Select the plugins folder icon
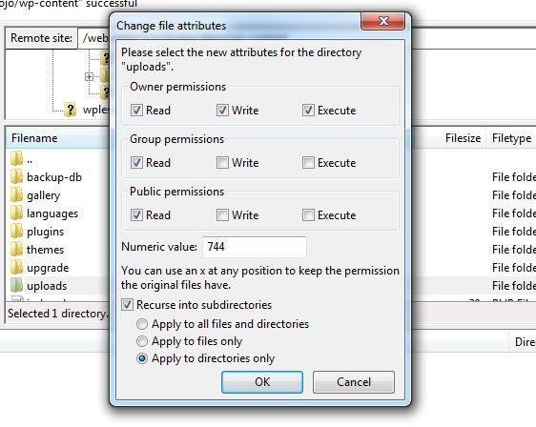 click(16, 232)
